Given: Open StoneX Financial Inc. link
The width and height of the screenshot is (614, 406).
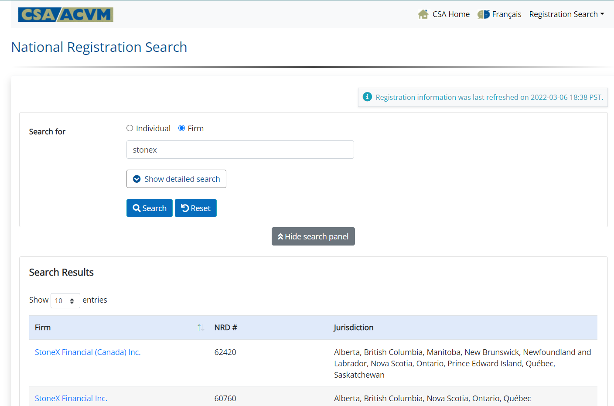Looking at the screenshot, I should [71, 399].
